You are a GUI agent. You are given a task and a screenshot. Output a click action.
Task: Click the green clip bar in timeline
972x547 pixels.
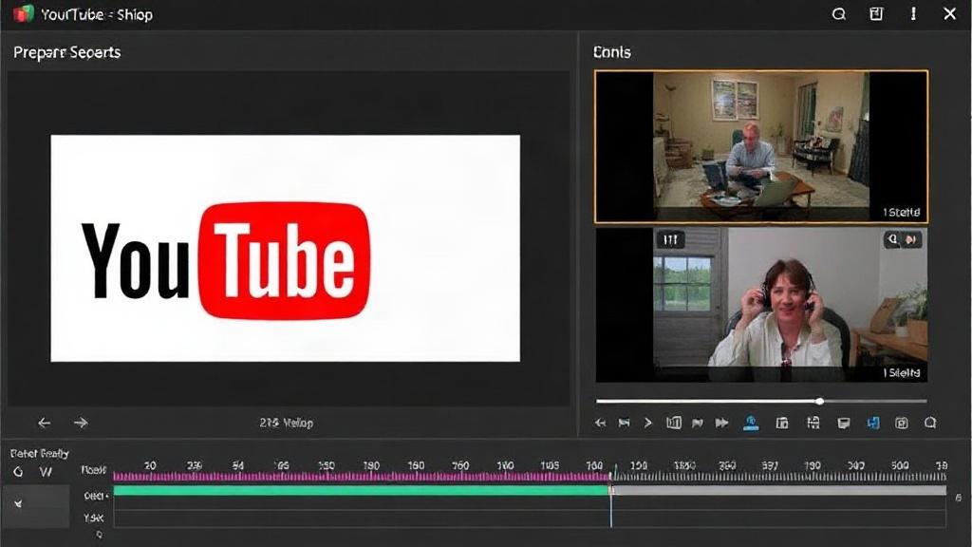click(362, 491)
